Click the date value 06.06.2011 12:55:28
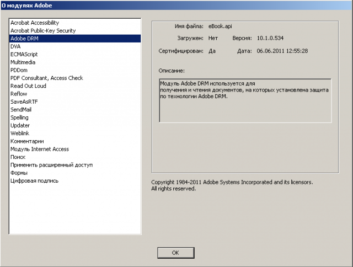Viewport: 353px width, 267px height. point(282,51)
